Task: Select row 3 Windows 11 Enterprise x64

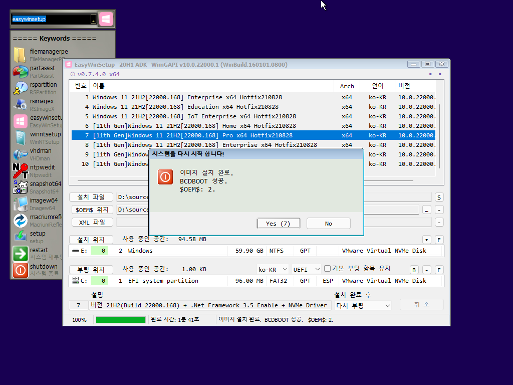Action: pos(253,97)
